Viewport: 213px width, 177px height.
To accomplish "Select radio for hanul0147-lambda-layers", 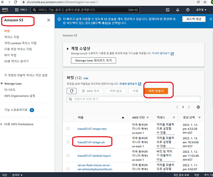I will (x=68, y=155).
